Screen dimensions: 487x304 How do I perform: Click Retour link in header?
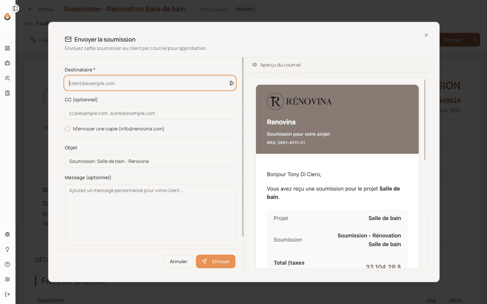click(46, 9)
